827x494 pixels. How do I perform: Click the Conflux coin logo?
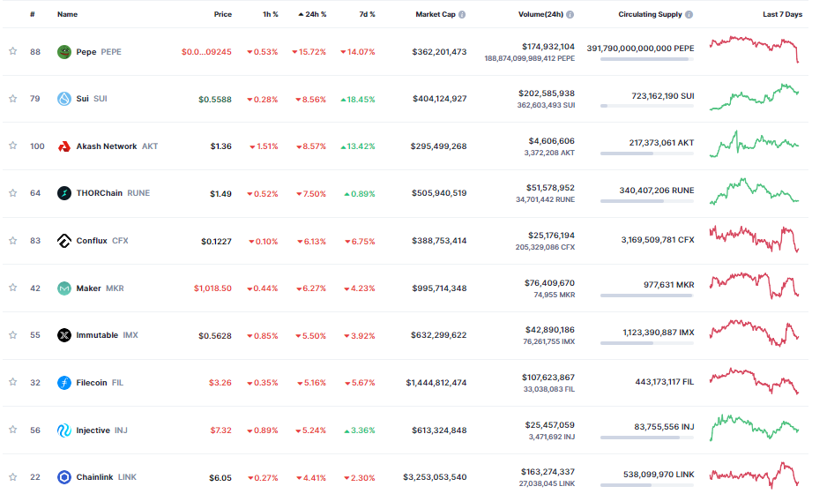[64, 241]
